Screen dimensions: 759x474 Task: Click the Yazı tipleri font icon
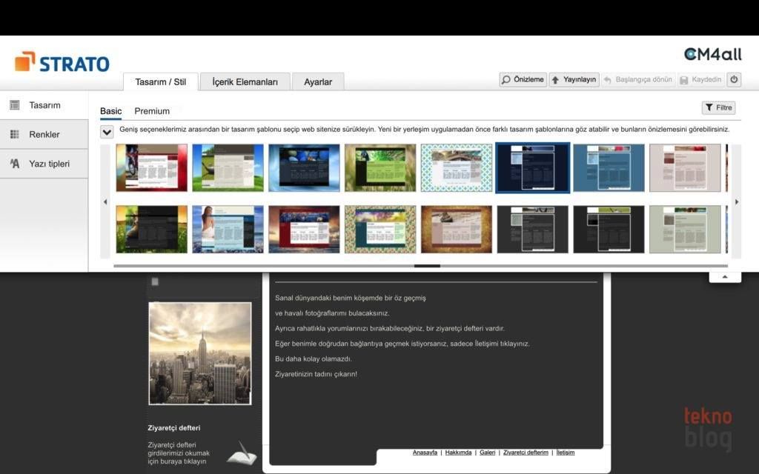[15, 164]
